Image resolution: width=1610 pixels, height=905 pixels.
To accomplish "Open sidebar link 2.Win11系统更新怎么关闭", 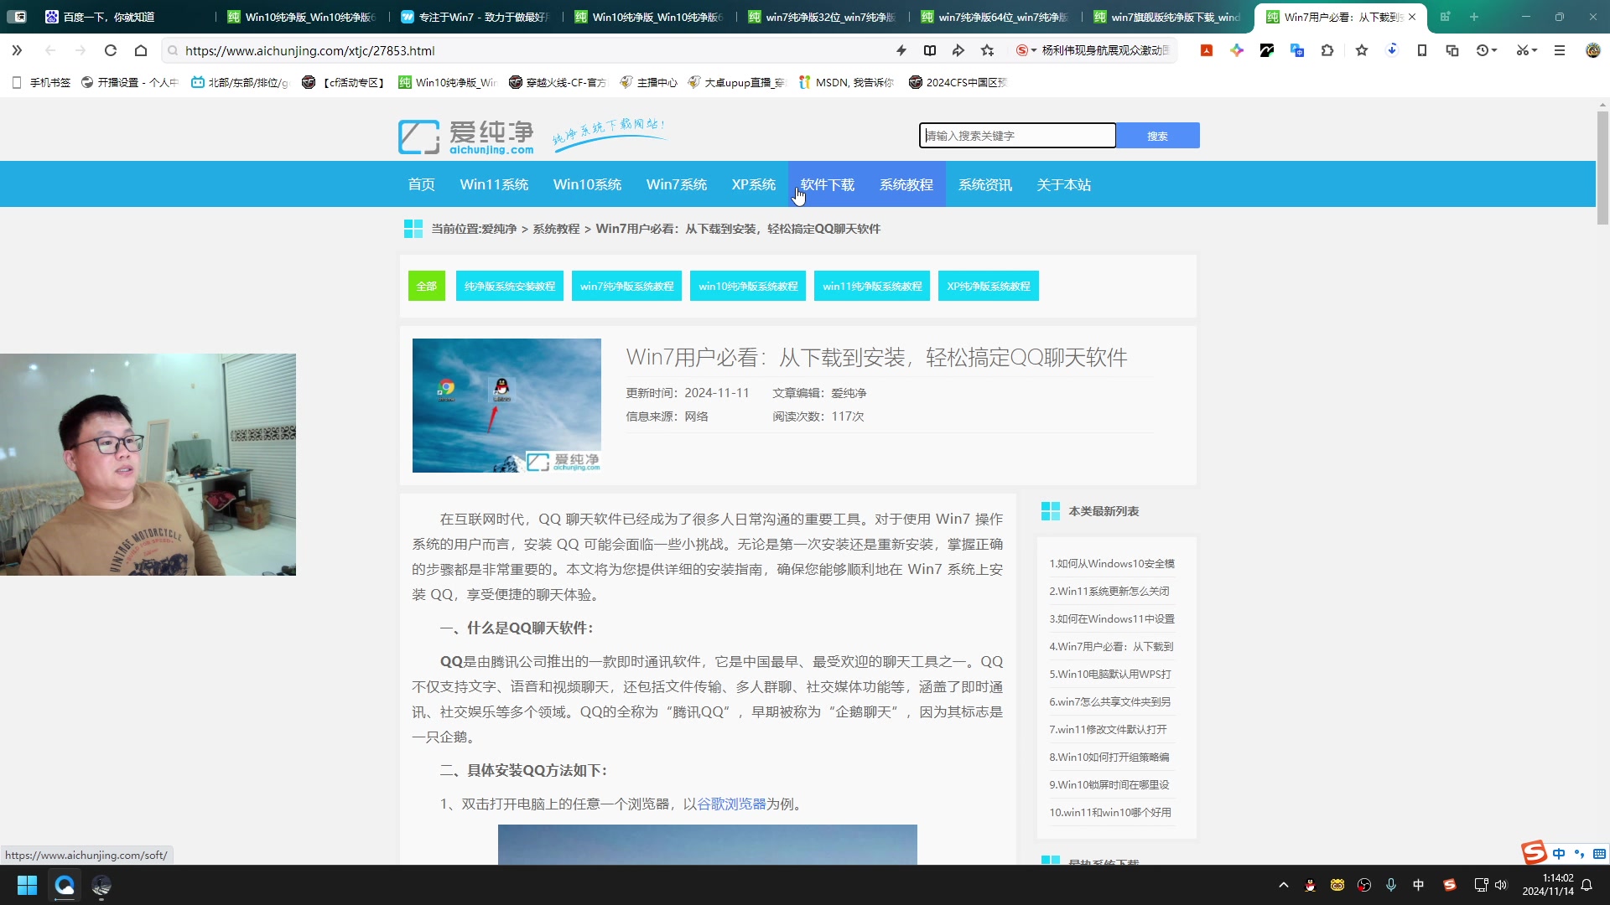I will [1109, 592].
